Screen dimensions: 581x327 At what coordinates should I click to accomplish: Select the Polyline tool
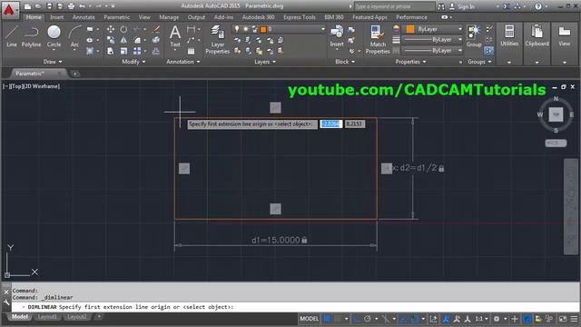31,36
